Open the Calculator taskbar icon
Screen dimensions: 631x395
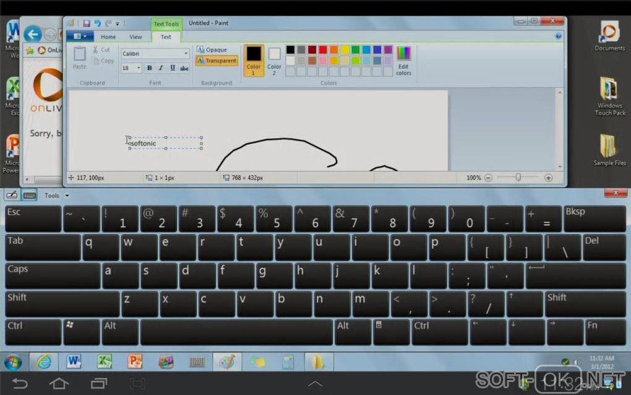pos(288,362)
